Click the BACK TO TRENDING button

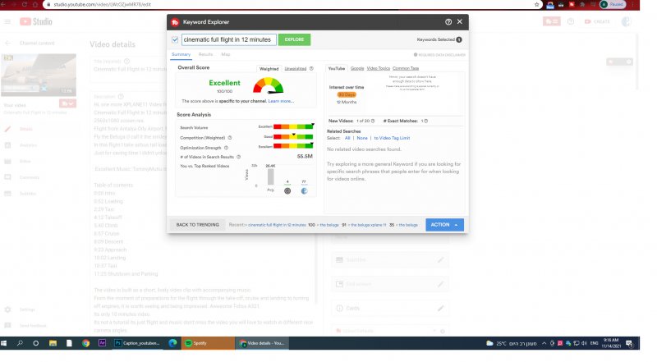pyautogui.click(x=197, y=224)
